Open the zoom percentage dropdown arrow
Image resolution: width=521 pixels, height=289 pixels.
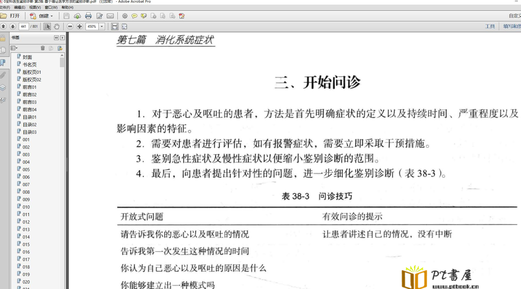point(102,27)
